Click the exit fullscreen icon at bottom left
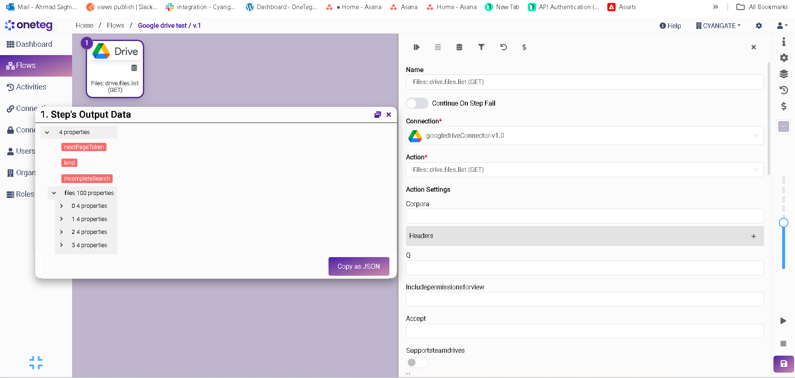Viewport: 795px width, 378px height. (x=36, y=363)
